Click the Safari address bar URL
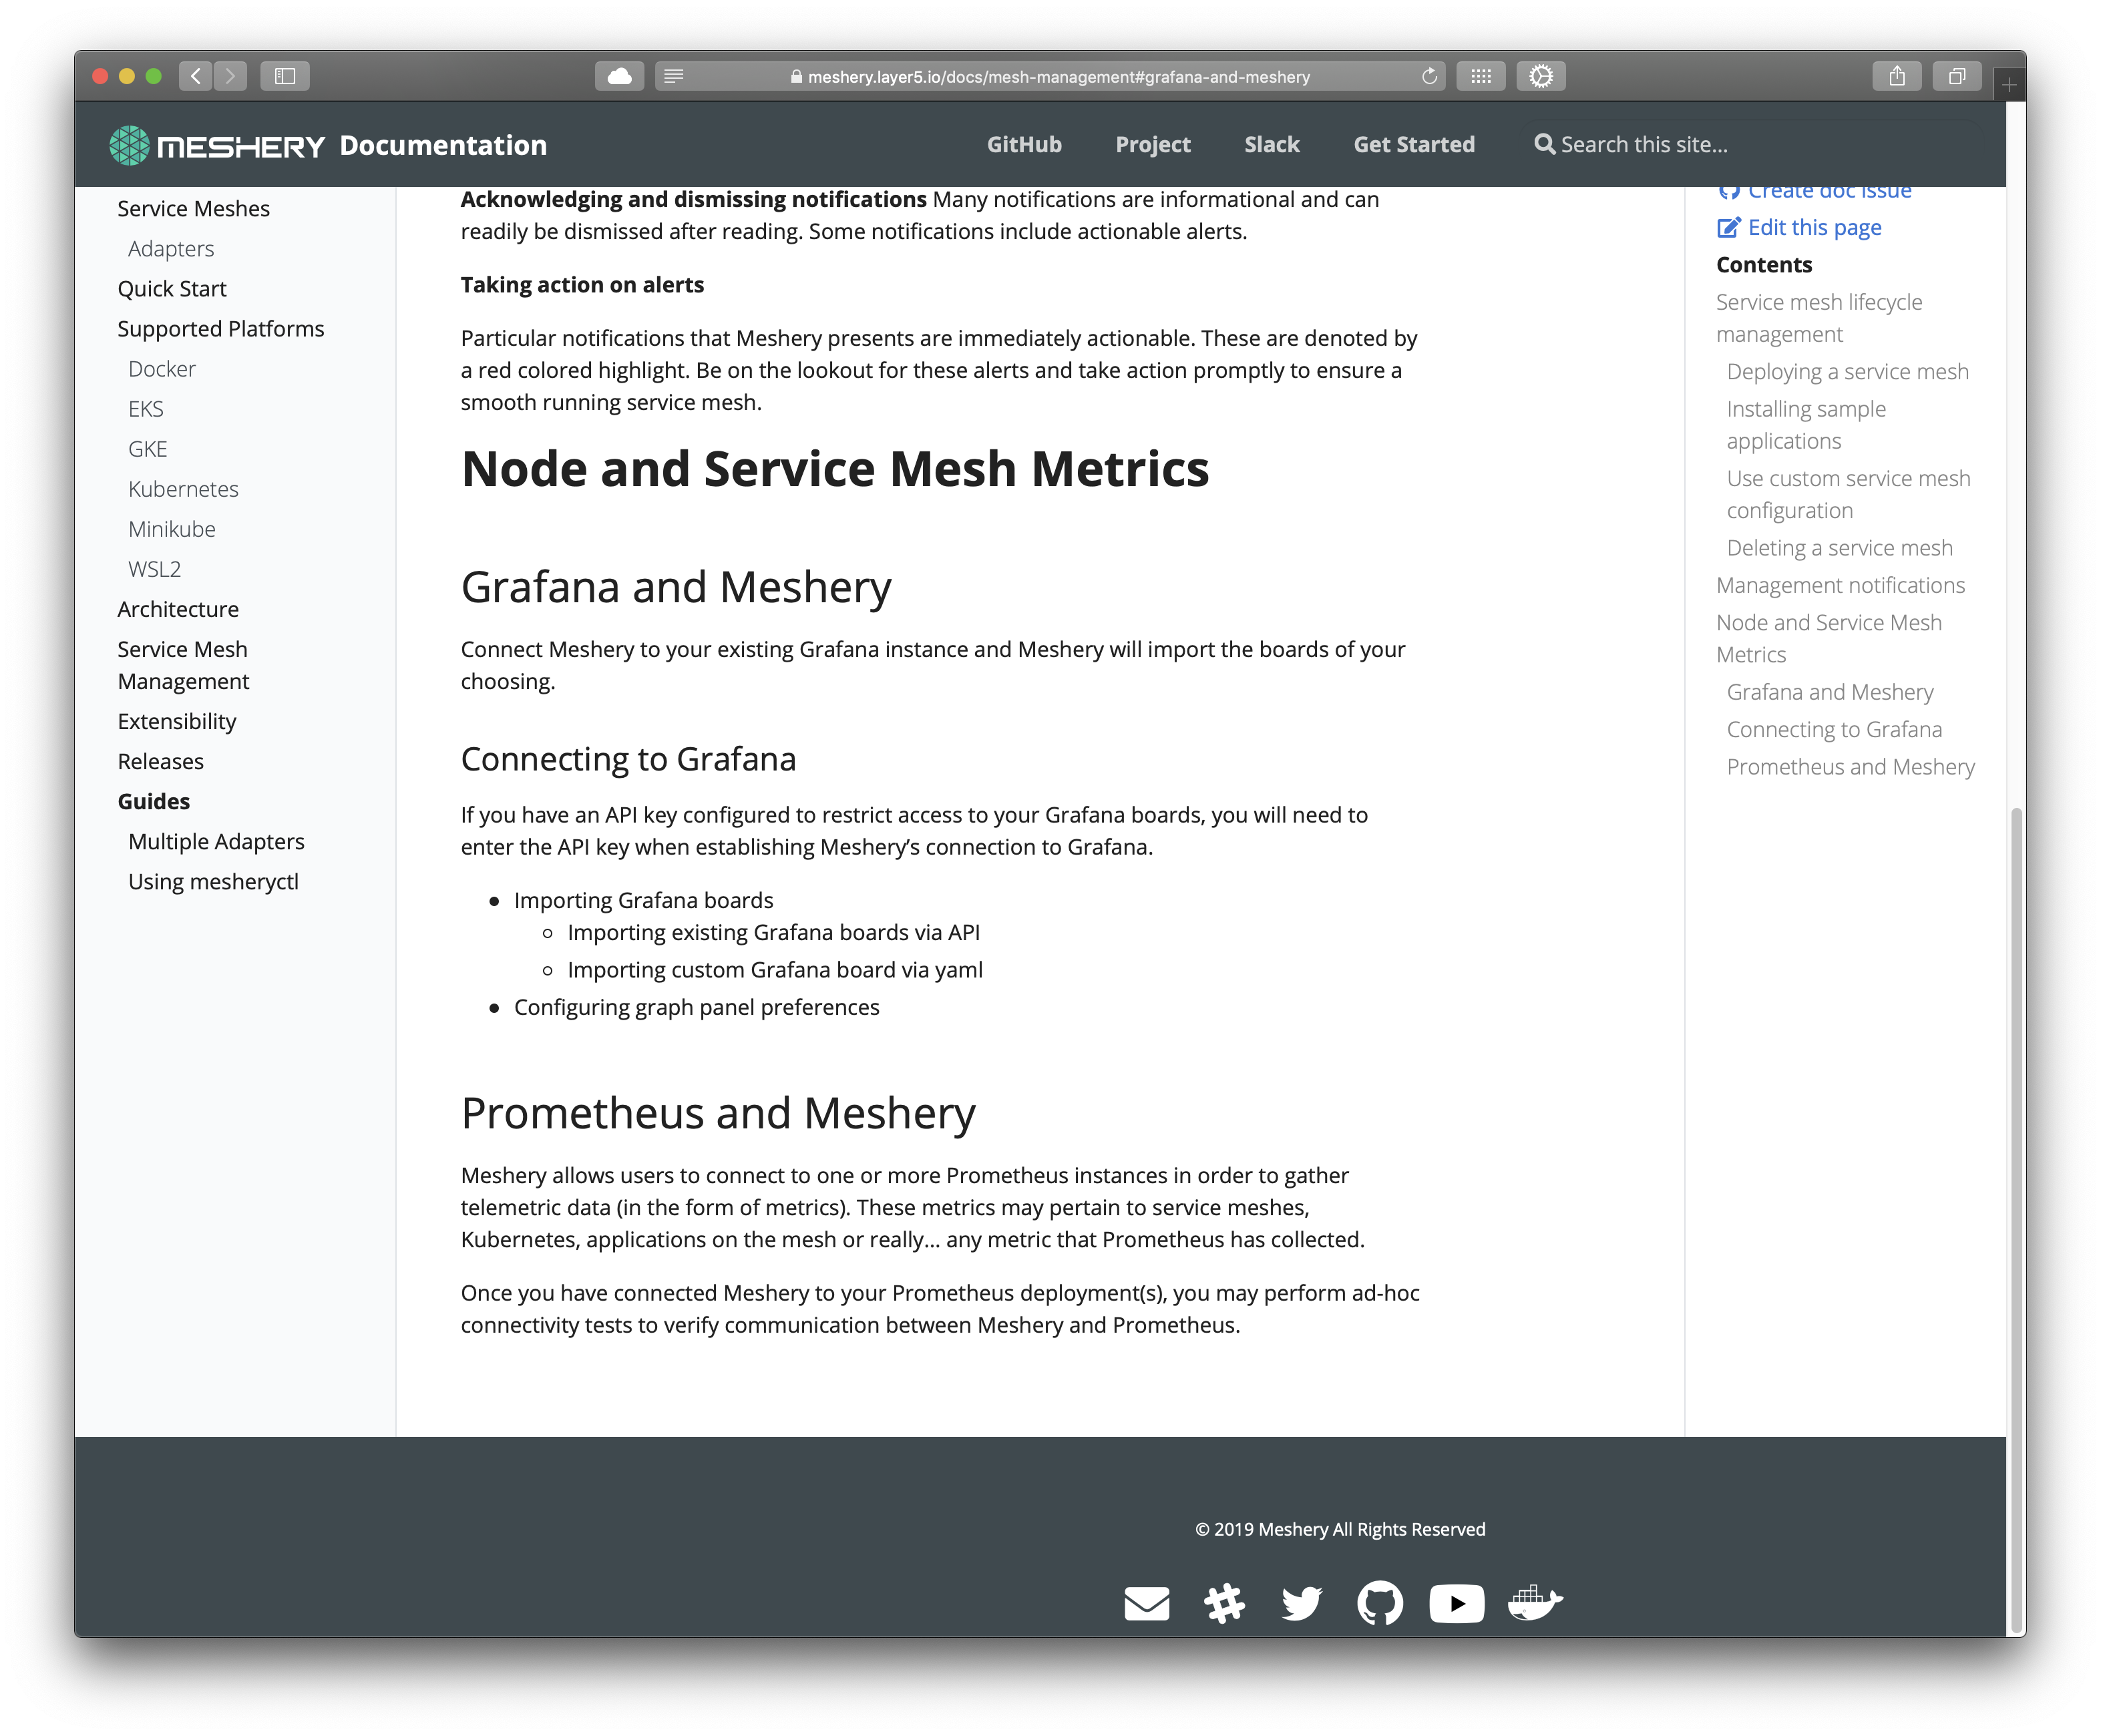 click(1059, 77)
